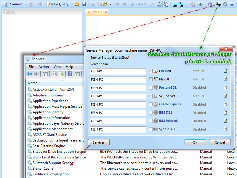Close the Query (1) tab
This screenshot has height=178, width=237.
pyautogui.click(x=106, y=12)
